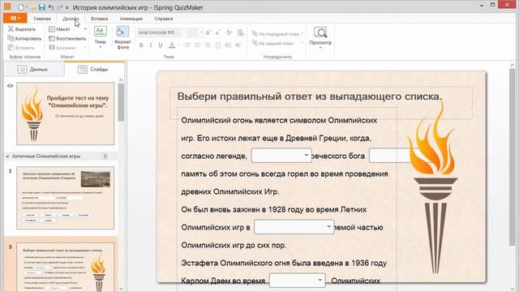Toggle the eye icon beside the intro slide
519x292 pixels.
point(10,86)
